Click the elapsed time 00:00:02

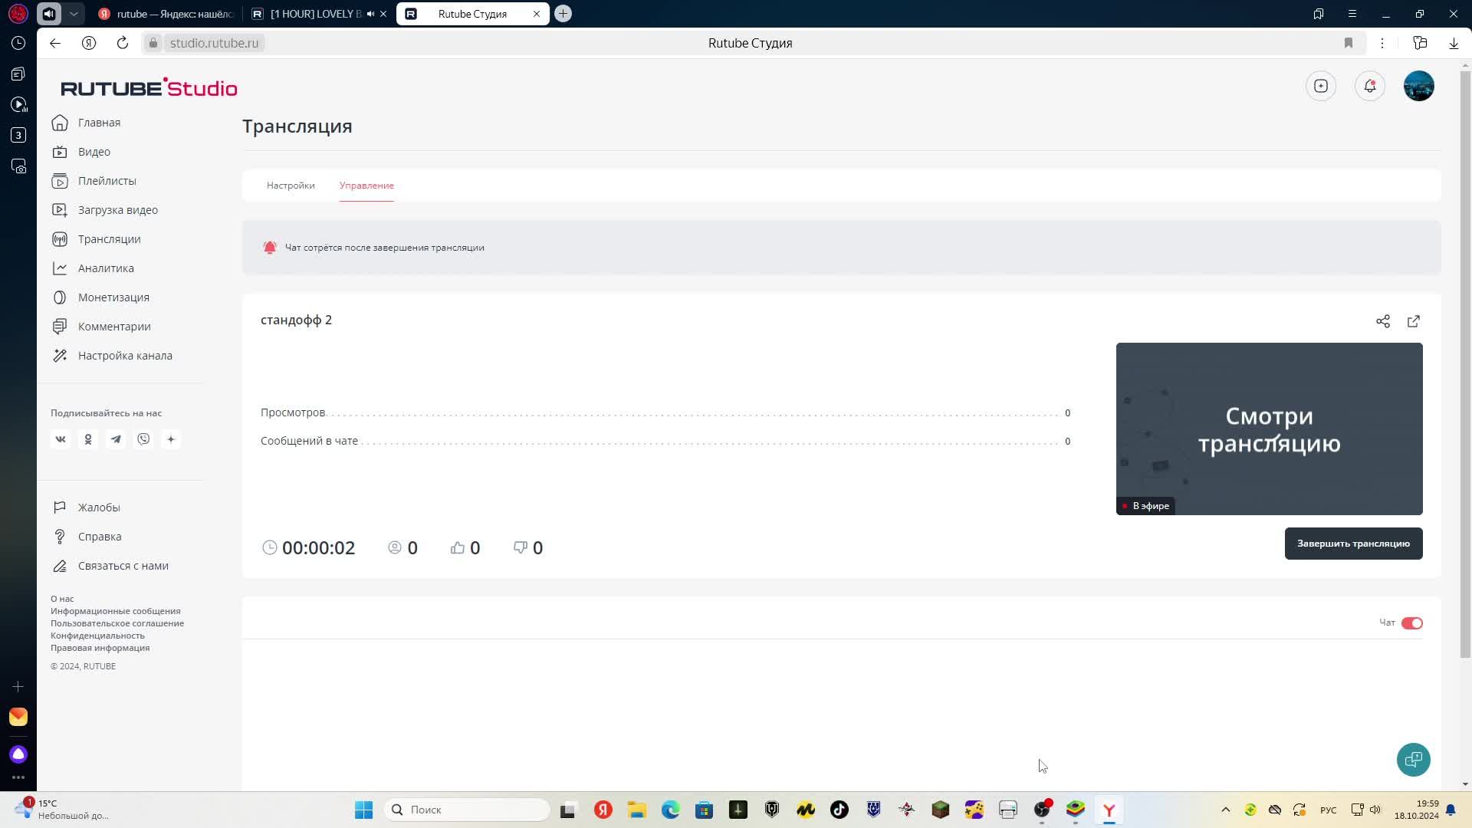(318, 548)
